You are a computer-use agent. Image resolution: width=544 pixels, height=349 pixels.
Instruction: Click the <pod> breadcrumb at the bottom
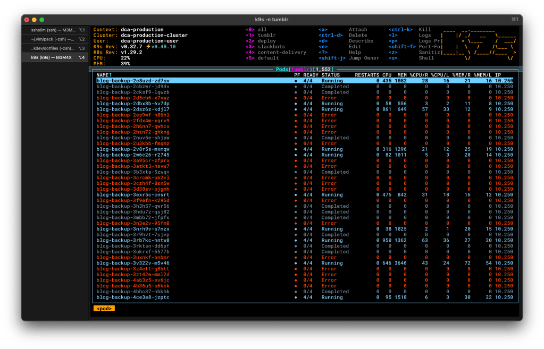(104, 308)
